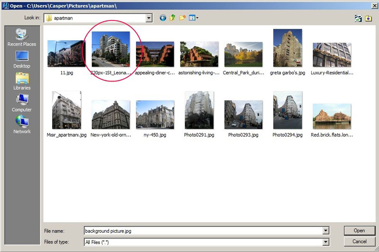Create a new folder

(x=182, y=18)
